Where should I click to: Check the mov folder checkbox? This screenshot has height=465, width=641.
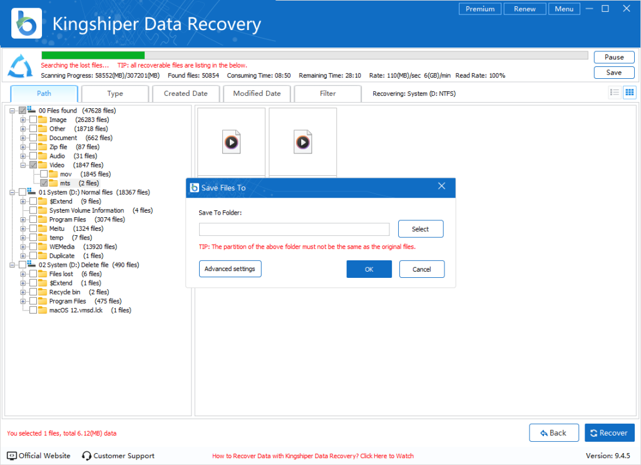pyautogui.click(x=44, y=174)
